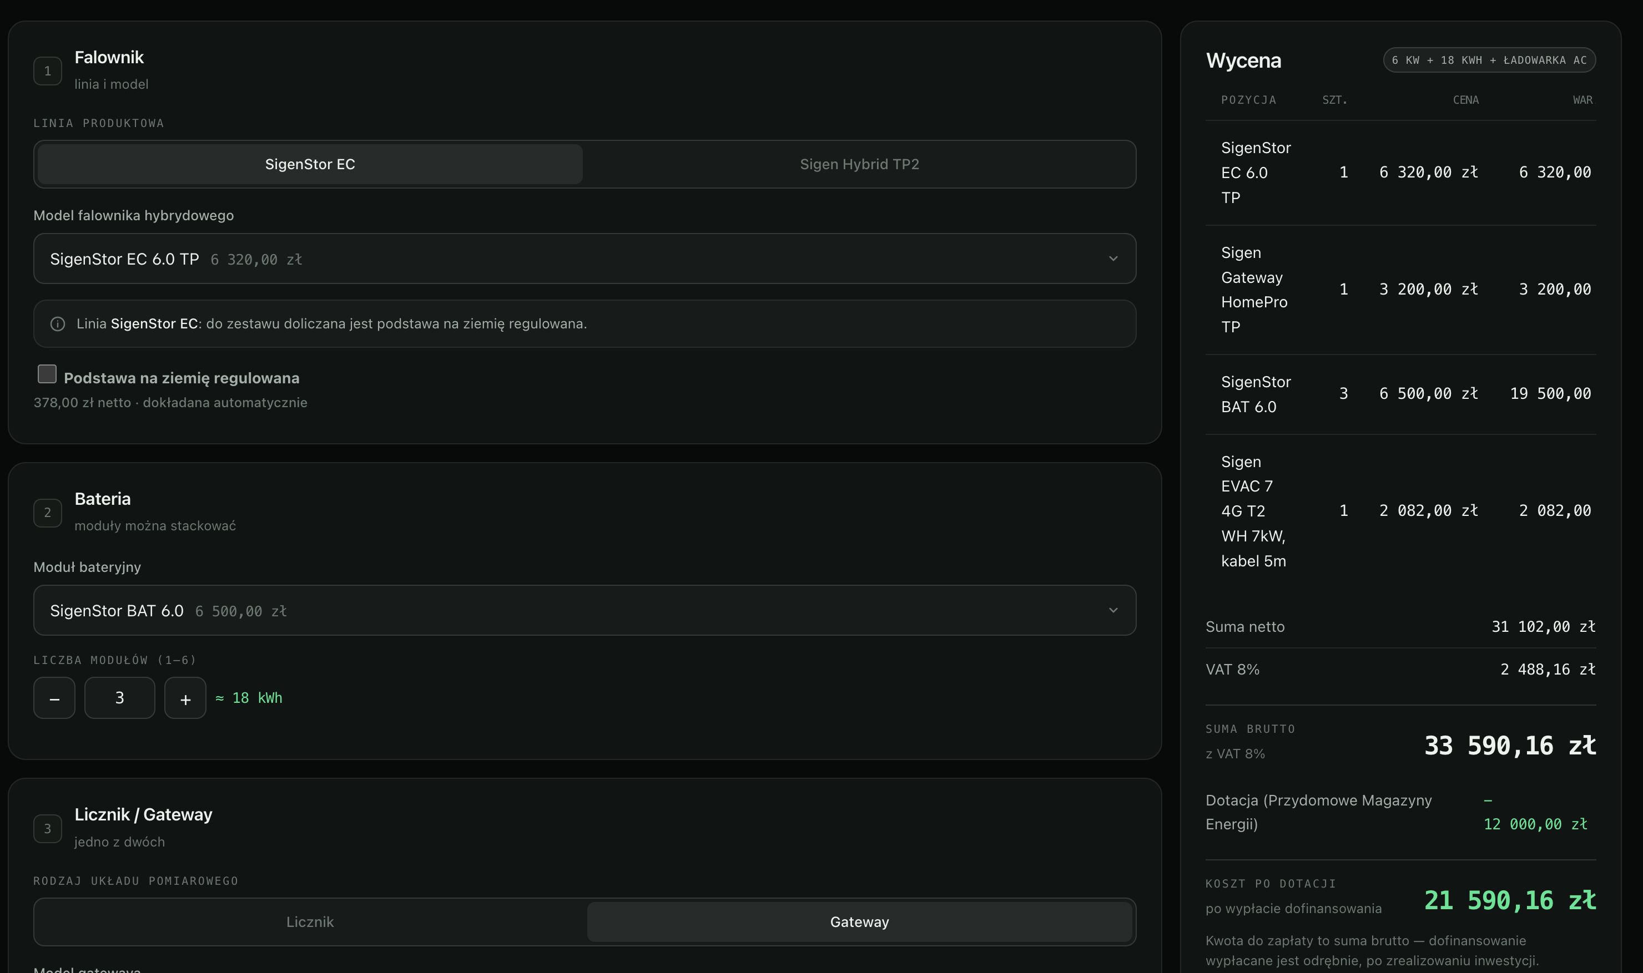1643x973 pixels.
Task: Choose the Gateway measurement option
Action: click(859, 923)
